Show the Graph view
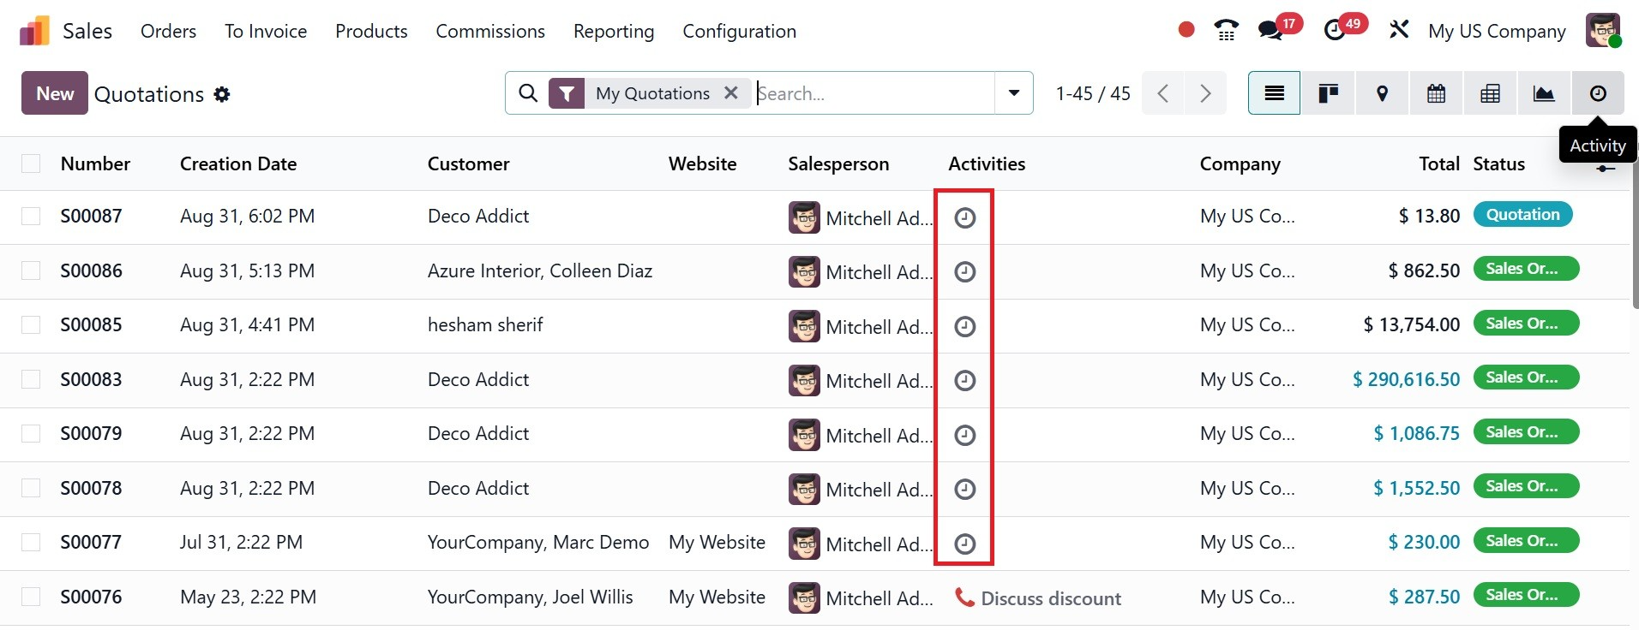The width and height of the screenshot is (1639, 630). (1544, 93)
